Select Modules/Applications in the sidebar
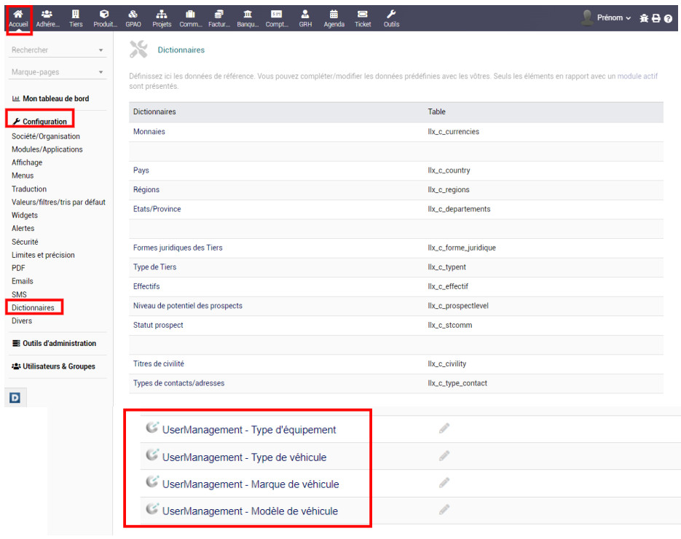This screenshot has width=681, height=539. pyautogui.click(x=47, y=149)
